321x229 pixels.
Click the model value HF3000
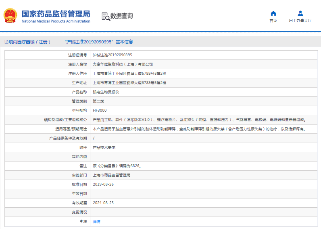(x=100, y=110)
